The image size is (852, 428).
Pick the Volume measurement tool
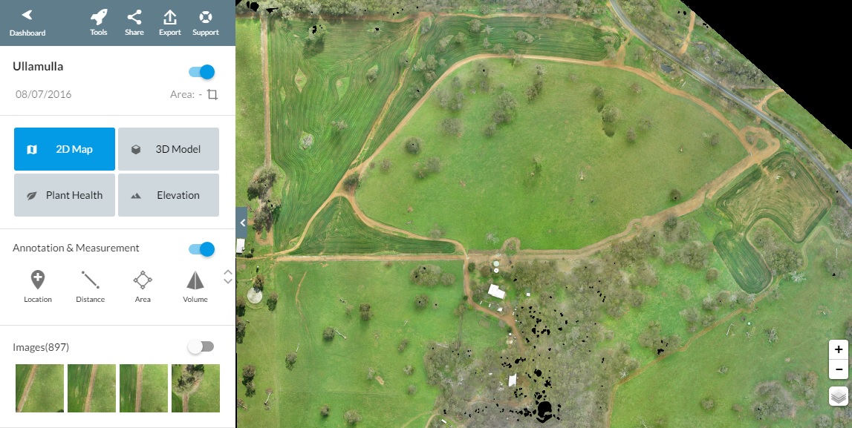(195, 286)
